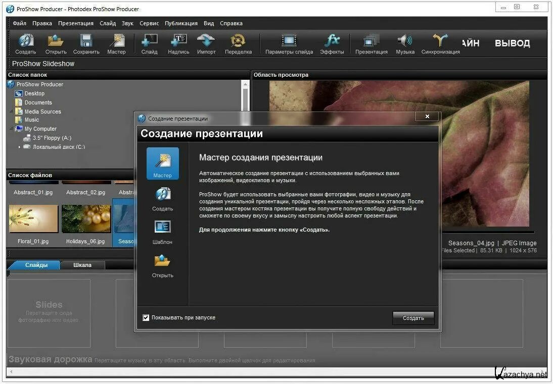
Task: Open the Звук menu
Action: [127, 24]
